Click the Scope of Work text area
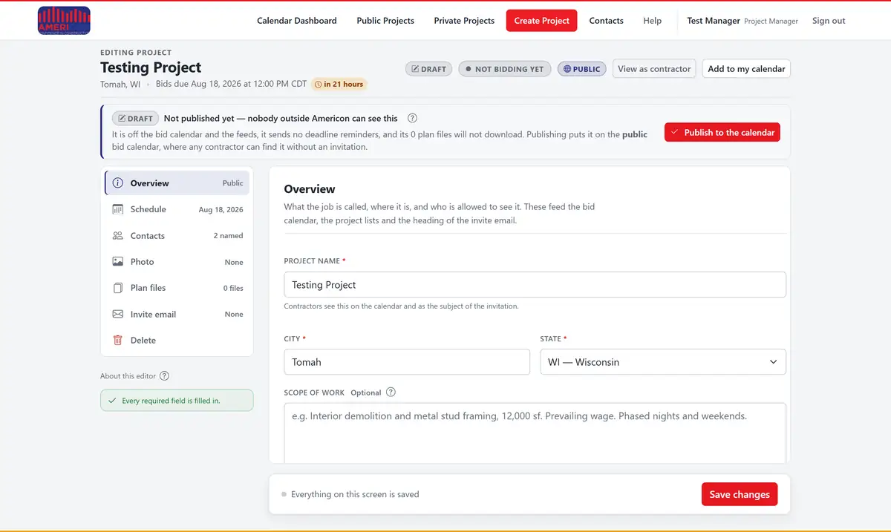 coord(535,433)
